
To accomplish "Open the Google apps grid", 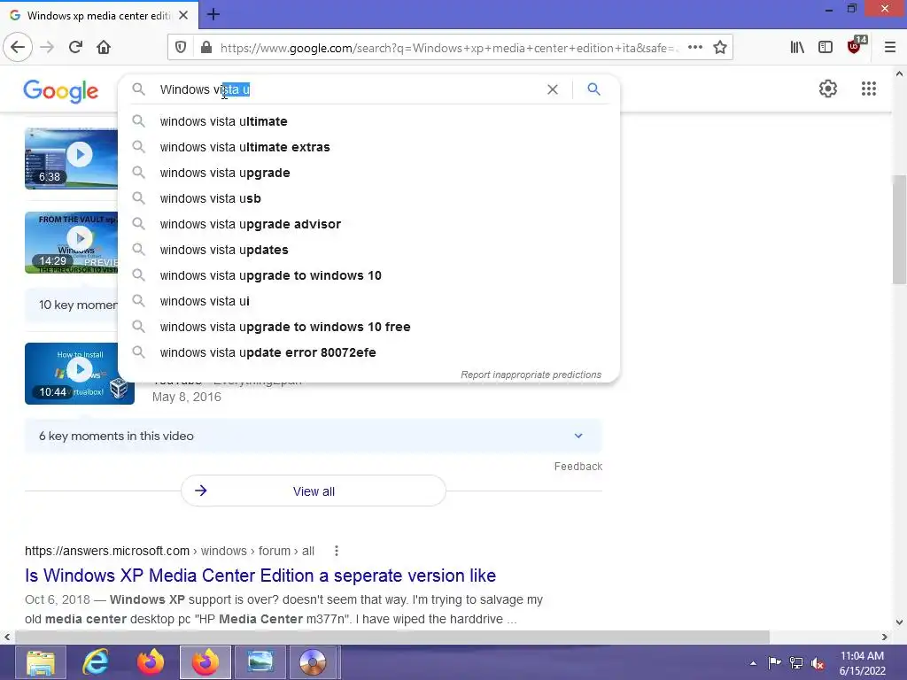I will [x=868, y=89].
